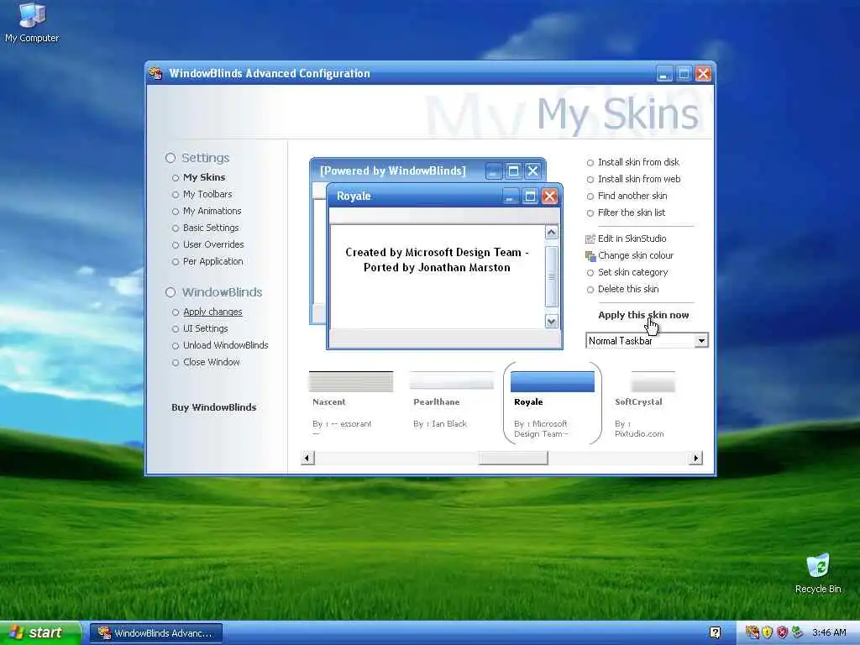
Task: Select the Royale skin thumbnail
Action: (553, 382)
